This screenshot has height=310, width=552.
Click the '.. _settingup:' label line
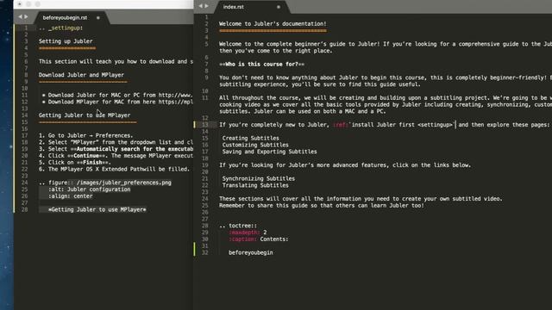61,28
